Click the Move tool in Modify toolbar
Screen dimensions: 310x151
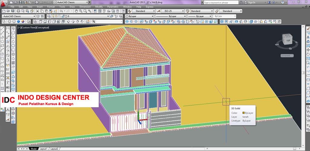308,50
